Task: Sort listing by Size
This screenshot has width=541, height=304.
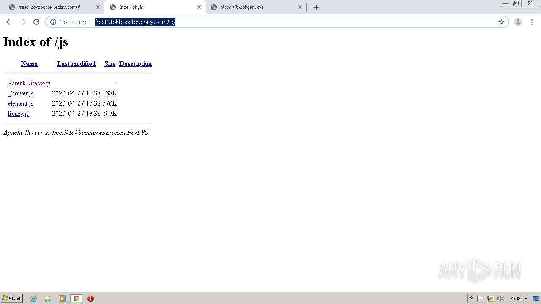Action: tap(110, 64)
